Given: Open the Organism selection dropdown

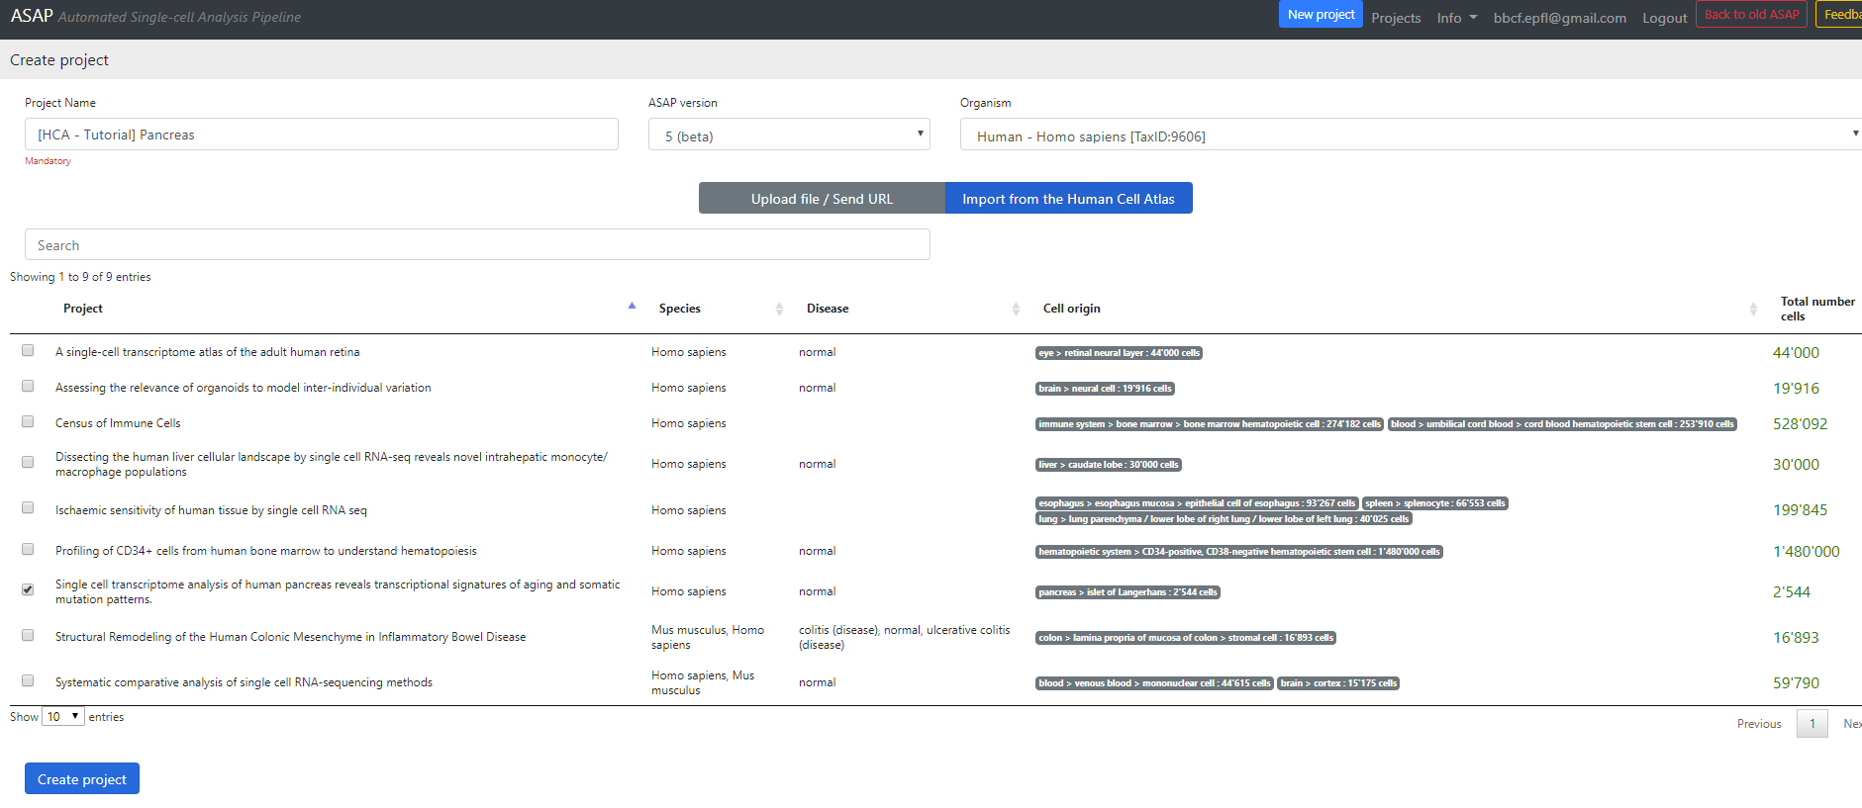Looking at the screenshot, I should tap(1410, 135).
